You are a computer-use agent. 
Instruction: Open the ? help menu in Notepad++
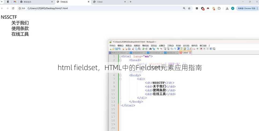[209, 46]
